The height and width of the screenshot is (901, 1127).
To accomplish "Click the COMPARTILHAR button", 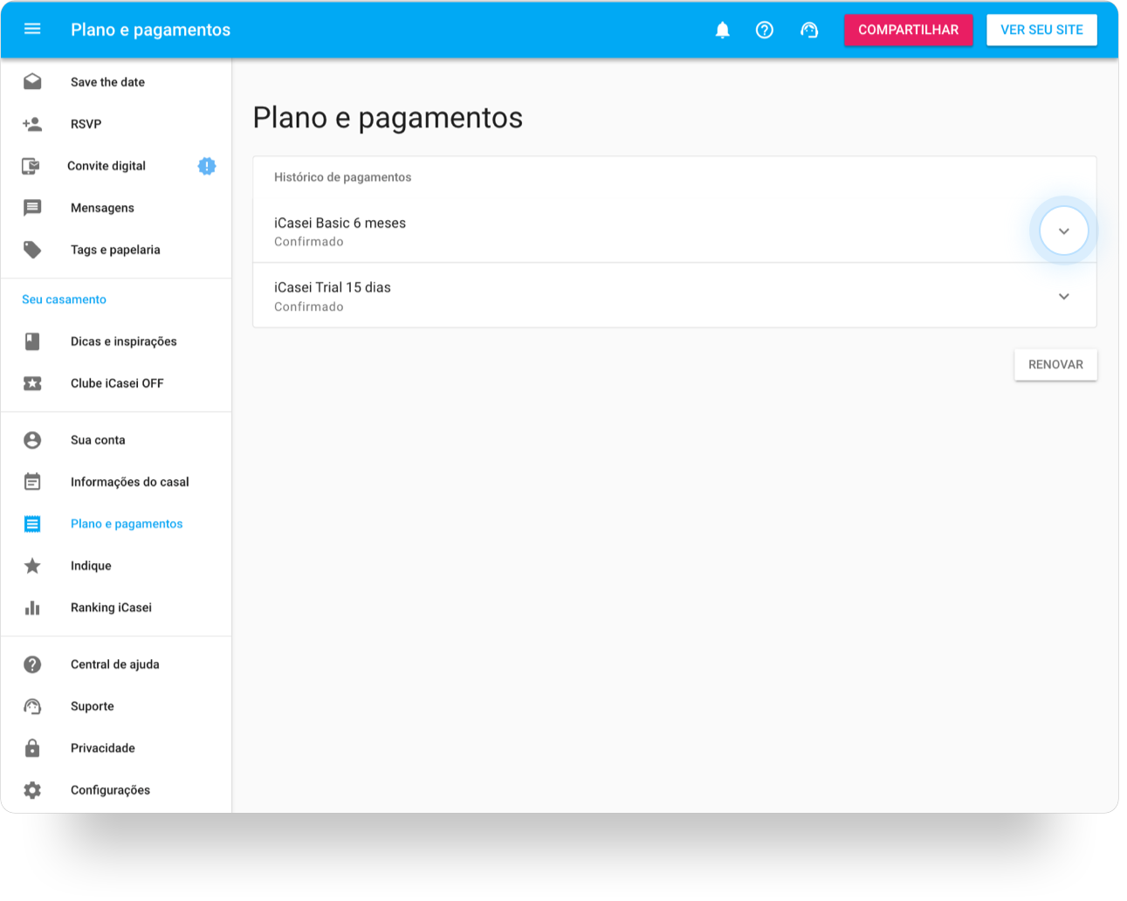I will pyautogui.click(x=908, y=30).
